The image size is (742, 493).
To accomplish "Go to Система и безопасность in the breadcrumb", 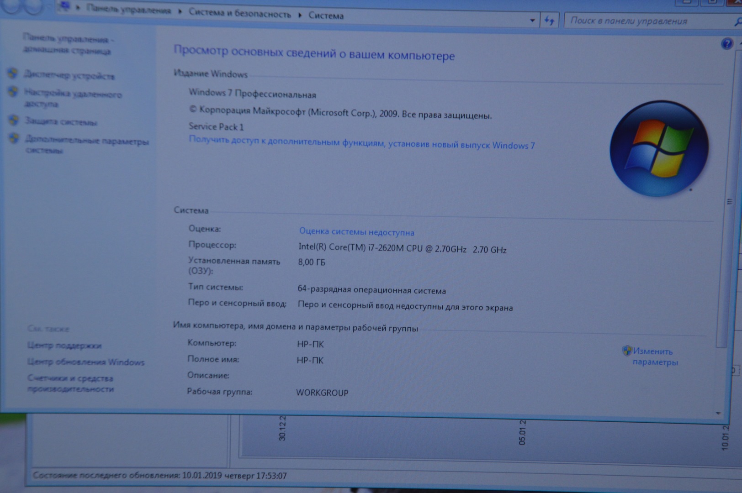I will (x=239, y=14).
